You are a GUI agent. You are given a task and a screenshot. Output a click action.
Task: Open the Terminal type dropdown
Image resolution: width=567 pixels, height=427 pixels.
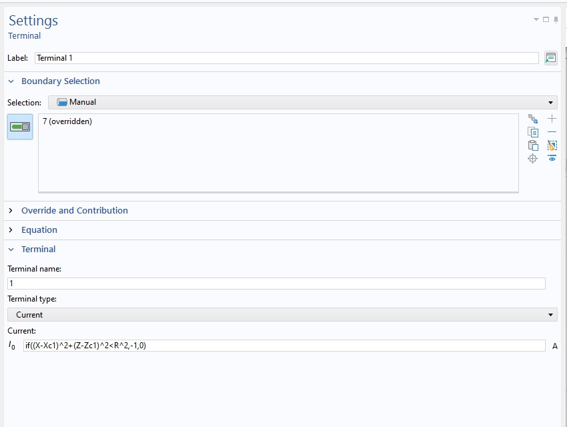(282, 314)
